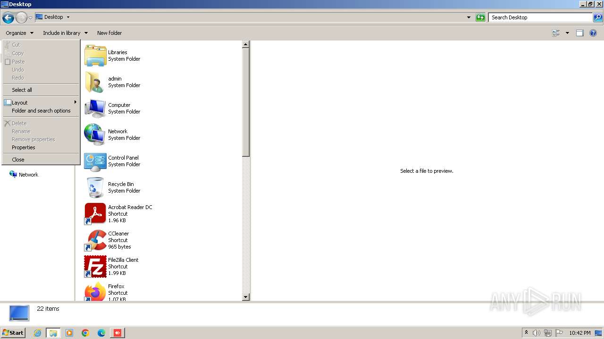Select the FileZilla Client shortcut icon

click(95, 266)
